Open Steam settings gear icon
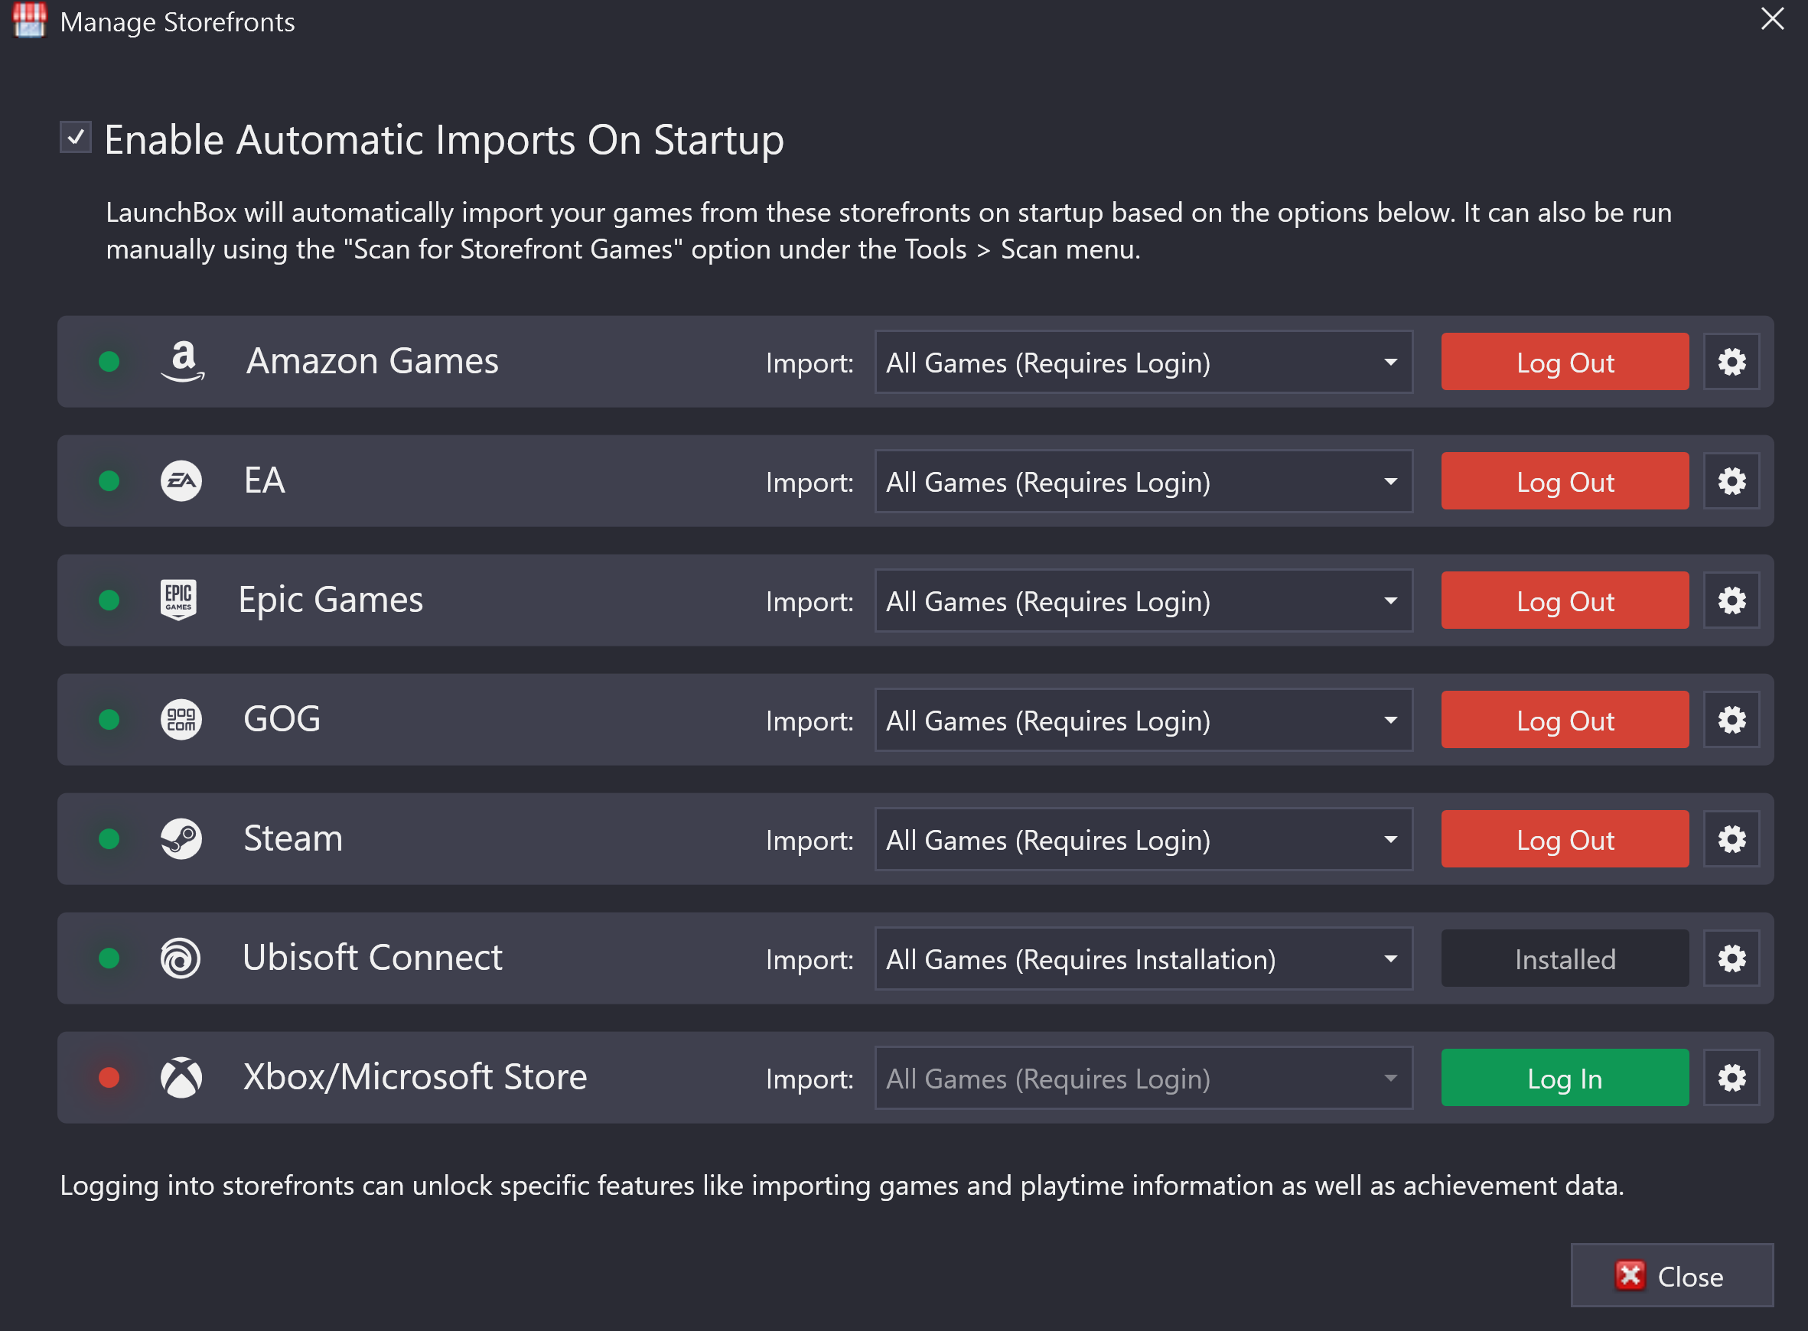 1731,838
